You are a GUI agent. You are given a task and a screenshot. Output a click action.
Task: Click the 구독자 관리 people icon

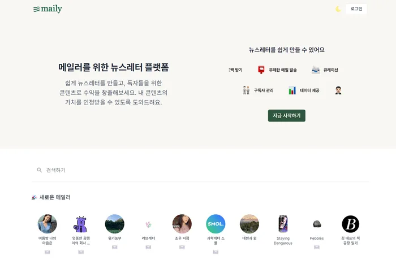click(x=246, y=90)
